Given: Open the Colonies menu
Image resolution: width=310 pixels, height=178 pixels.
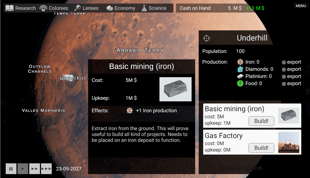Looking at the screenshot, I should pyautogui.click(x=54, y=8).
